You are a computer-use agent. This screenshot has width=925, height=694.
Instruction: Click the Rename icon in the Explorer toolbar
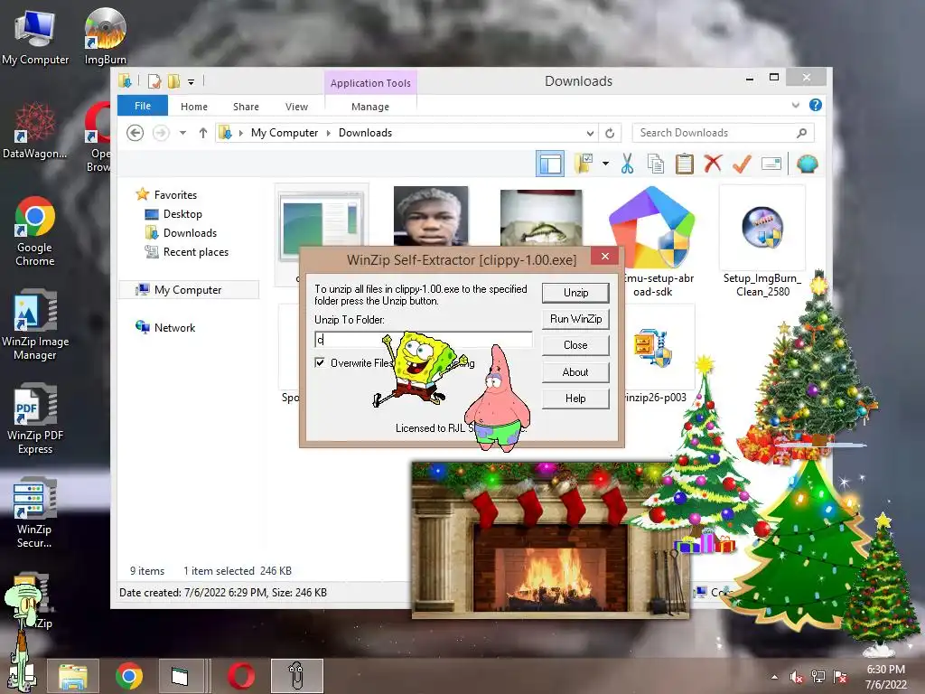[x=771, y=164]
